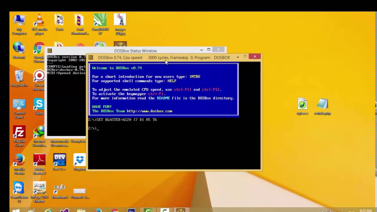This screenshot has height=212, width=377.
Task: Select style.css file on desktop
Action: click(x=302, y=107)
